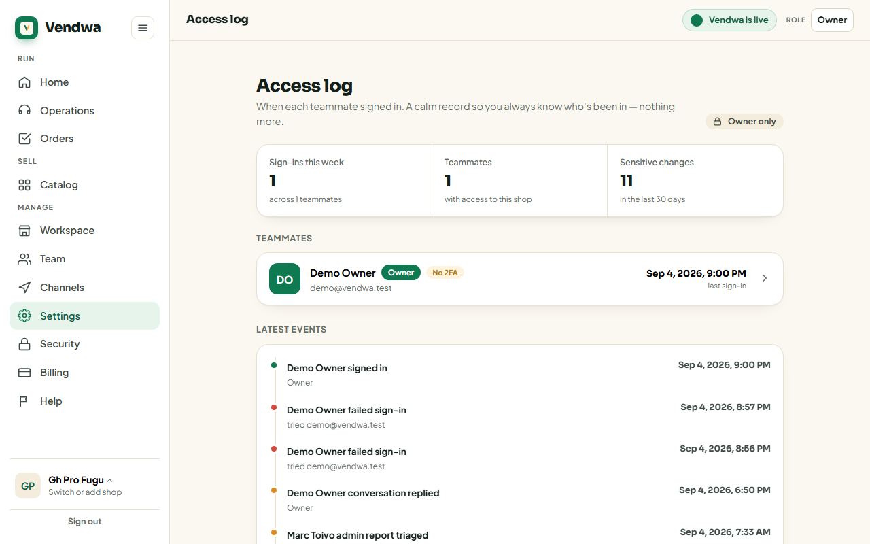Click green dot beside Demo Owner signed in
Screen dimensions: 870x544
274,365
